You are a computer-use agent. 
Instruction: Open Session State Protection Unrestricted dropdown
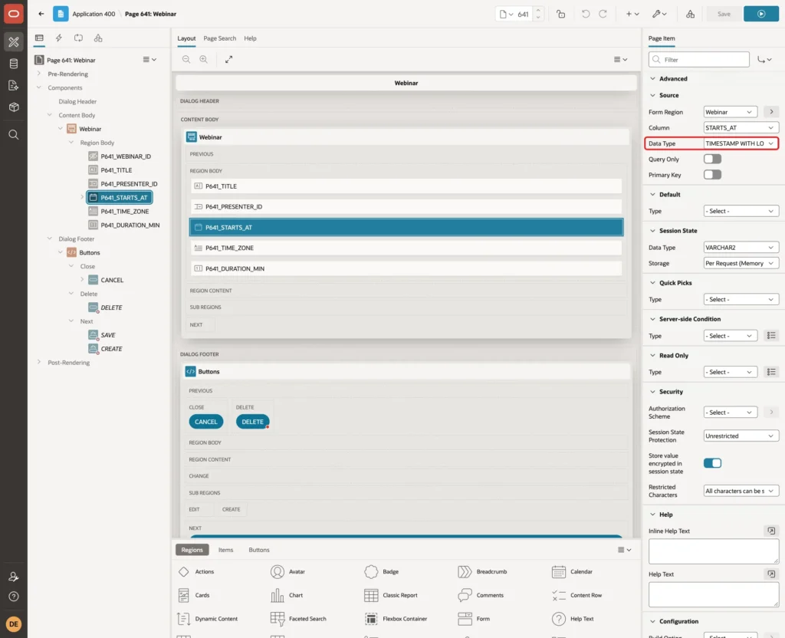[741, 436]
